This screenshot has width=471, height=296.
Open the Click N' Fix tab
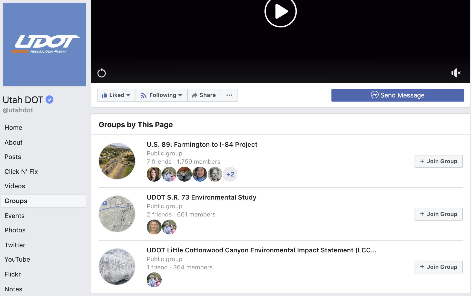(x=21, y=172)
